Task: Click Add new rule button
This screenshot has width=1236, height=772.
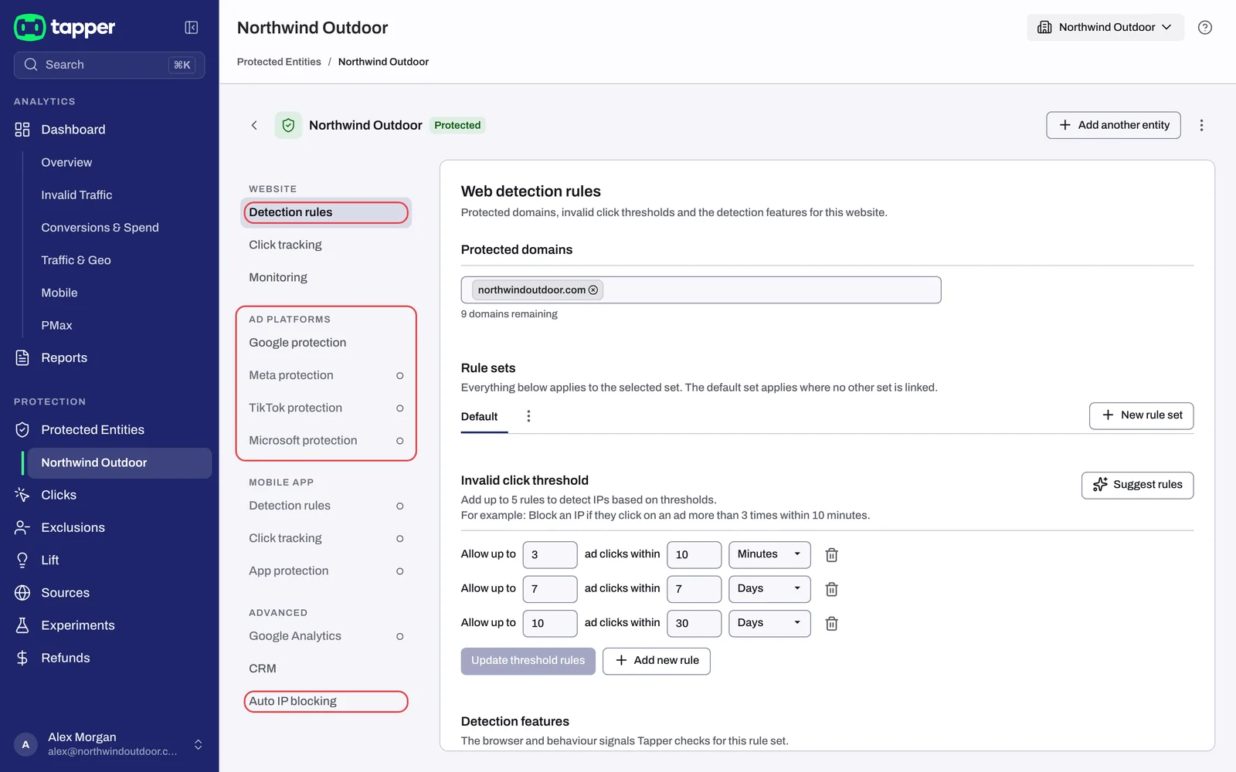Action: point(656,661)
